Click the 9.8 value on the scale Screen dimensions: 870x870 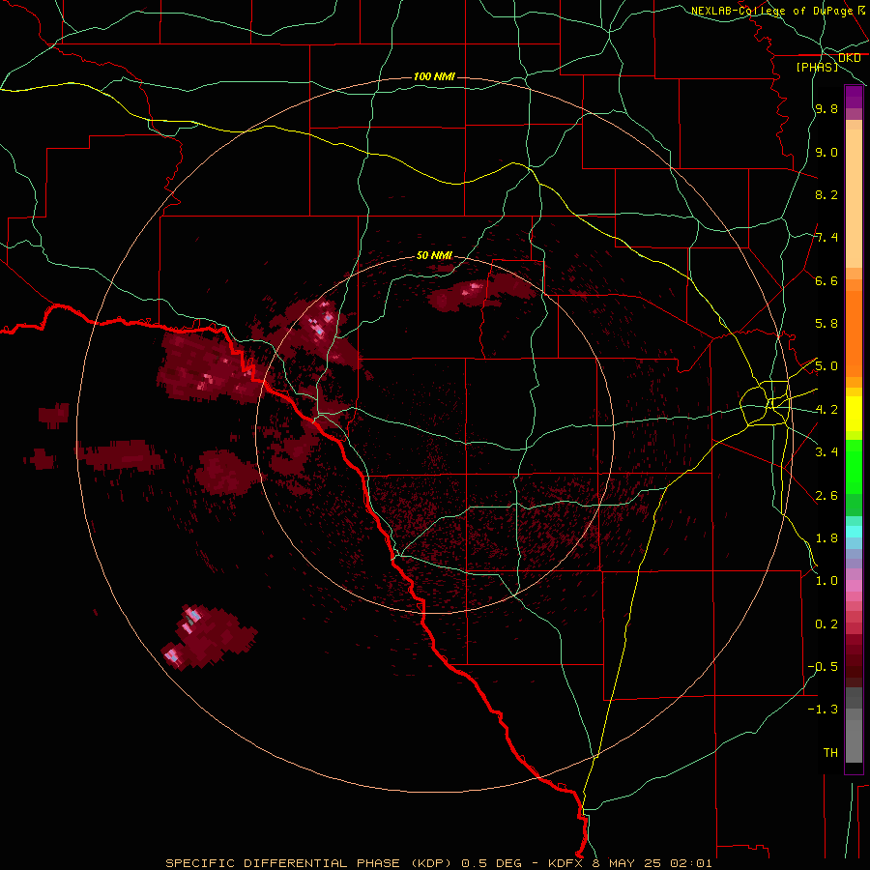tap(826, 108)
